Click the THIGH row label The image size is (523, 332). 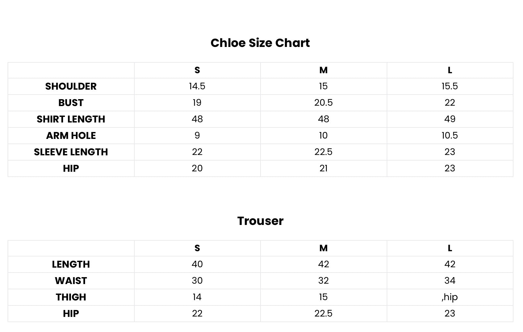click(x=71, y=297)
